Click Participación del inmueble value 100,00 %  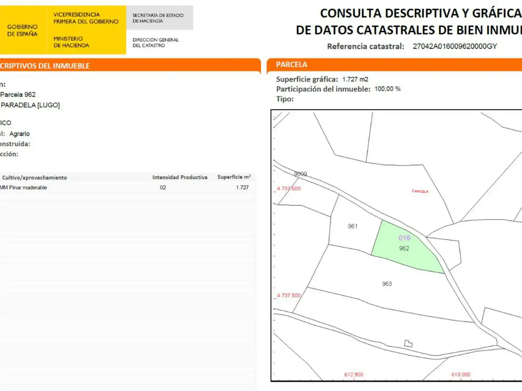tap(388, 89)
